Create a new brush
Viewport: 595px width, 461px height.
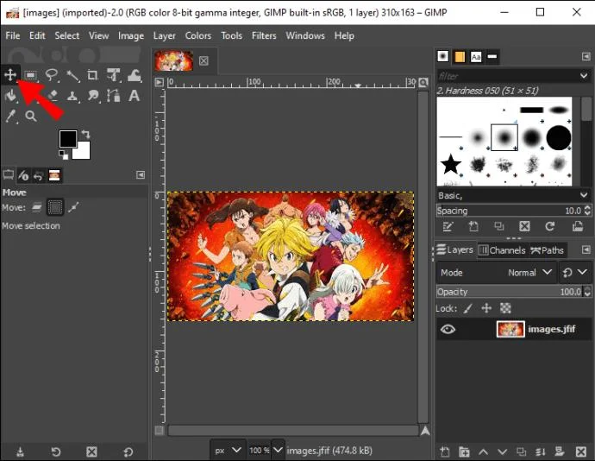pos(473,227)
